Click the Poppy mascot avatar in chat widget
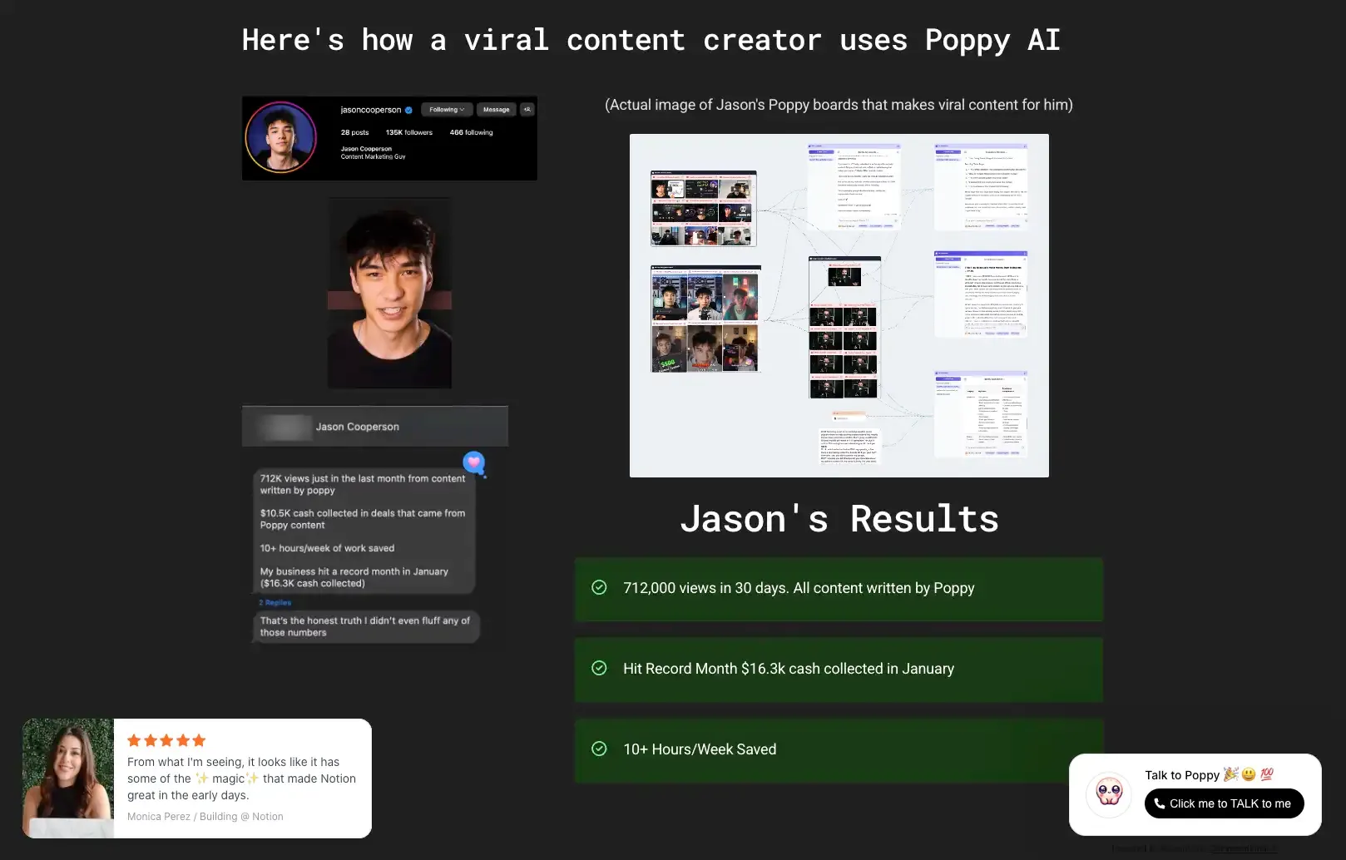This screenshot has height=860, width=1346. click(x=1109, y=793)
